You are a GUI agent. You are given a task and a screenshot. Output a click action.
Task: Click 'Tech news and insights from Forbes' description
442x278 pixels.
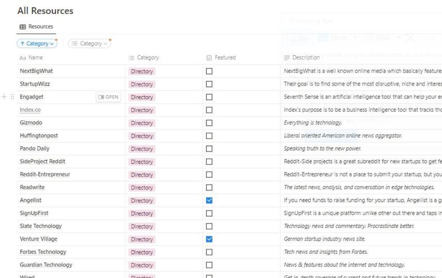tap(326, 252)
